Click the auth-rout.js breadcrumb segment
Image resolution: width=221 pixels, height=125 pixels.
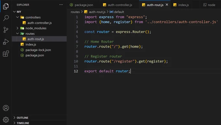(97, 12)
